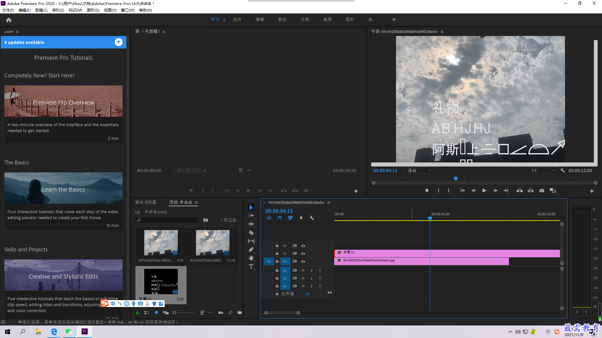This screenshot has height=338, width=602.
Task: Toggle project writable green lock icon
Action: [137, 313]
